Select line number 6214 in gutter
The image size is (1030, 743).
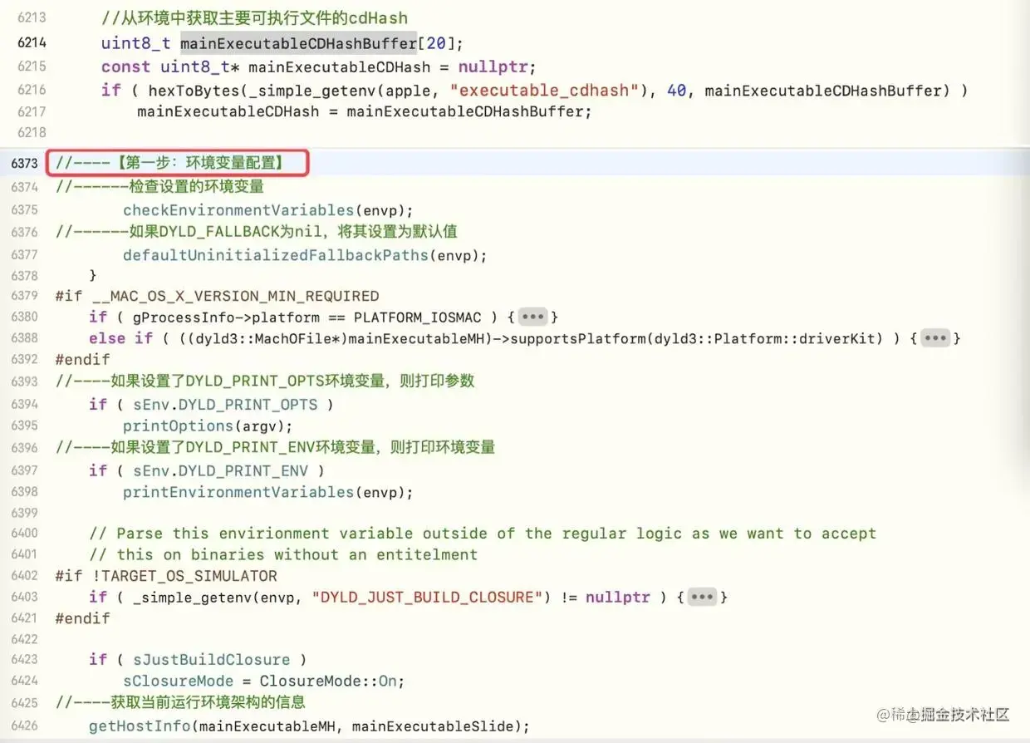coord(31,43)
